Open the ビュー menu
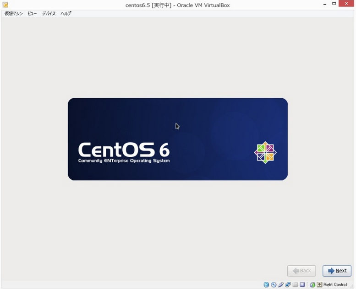The image size is (356, 289). pyautogui.click(x=32, y=14)
